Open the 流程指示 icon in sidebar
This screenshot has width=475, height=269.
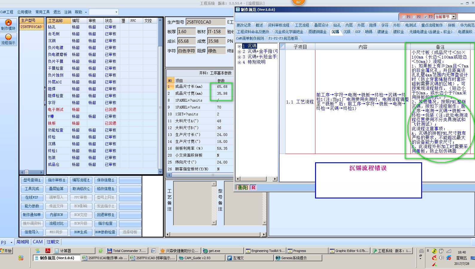(8, 39)
